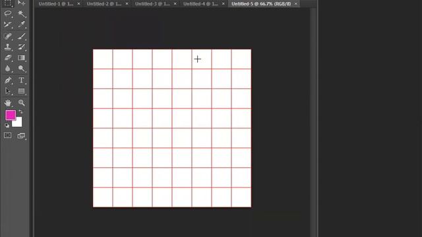Select the Pen tool
The image size is (422, 237).
tap(7, 80)
